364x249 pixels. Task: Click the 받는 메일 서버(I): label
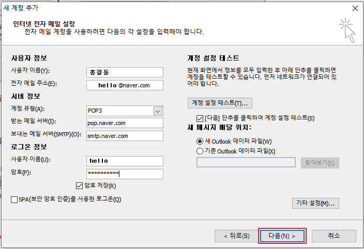34,121
